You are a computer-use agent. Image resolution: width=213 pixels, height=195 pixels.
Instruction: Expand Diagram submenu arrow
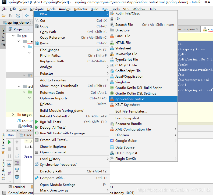175,135
